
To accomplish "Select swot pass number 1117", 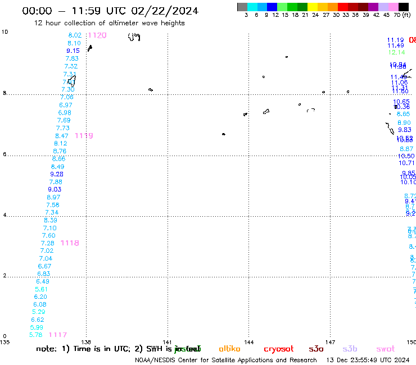I will pos(58,335).
